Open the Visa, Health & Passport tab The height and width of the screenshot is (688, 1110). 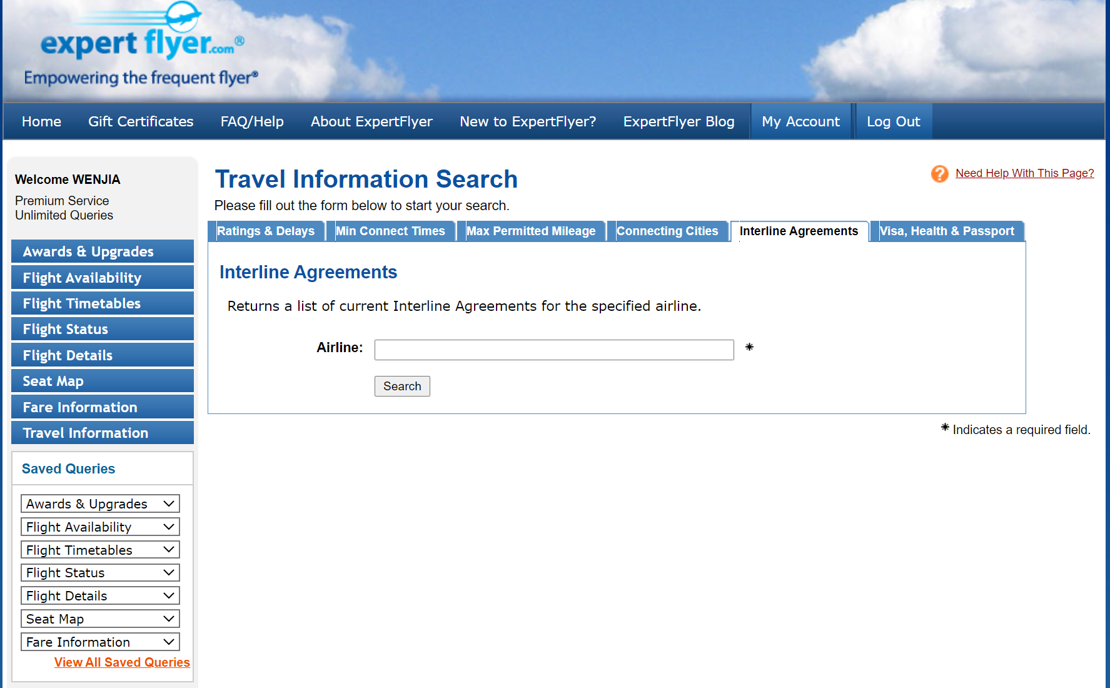pos(947,231)
